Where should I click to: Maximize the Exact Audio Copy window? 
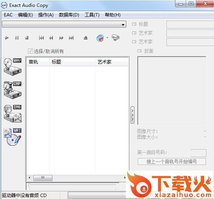[191, 4]
